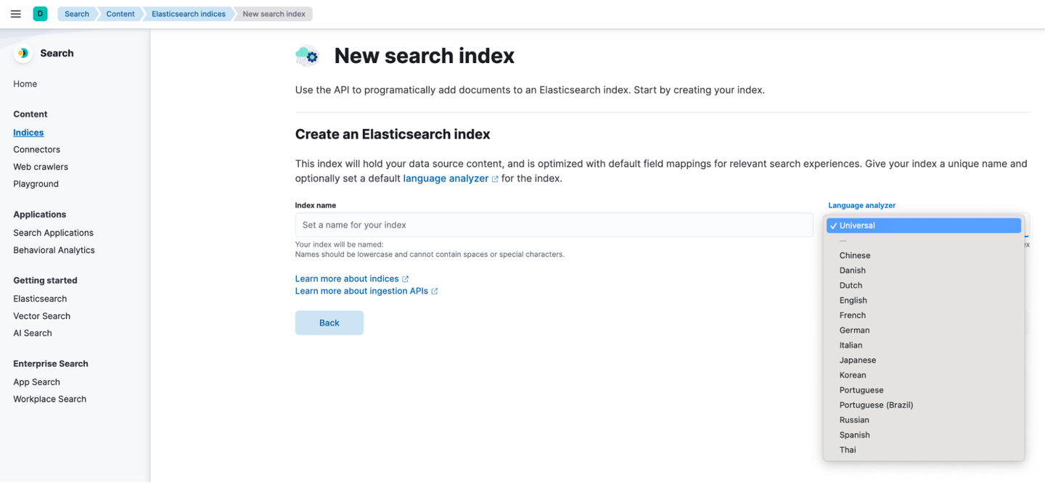Select Japanese from analyzer list
Image resolution: width=1045 pixels, height=483 pixels.
(x=923, y=360)
